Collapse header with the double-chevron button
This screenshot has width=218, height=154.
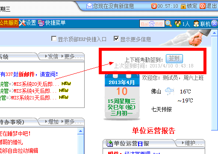(214, 23)
